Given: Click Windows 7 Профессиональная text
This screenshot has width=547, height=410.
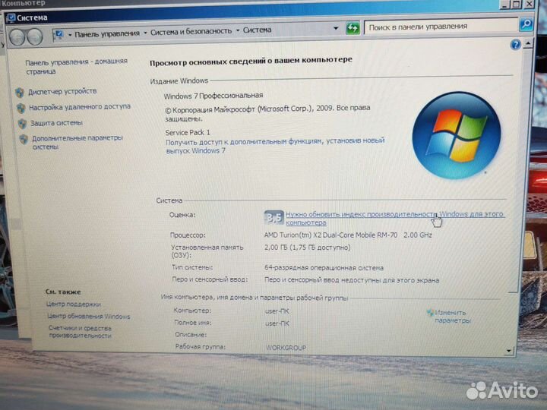Looking at the screenshot, I should pos(213,96).
